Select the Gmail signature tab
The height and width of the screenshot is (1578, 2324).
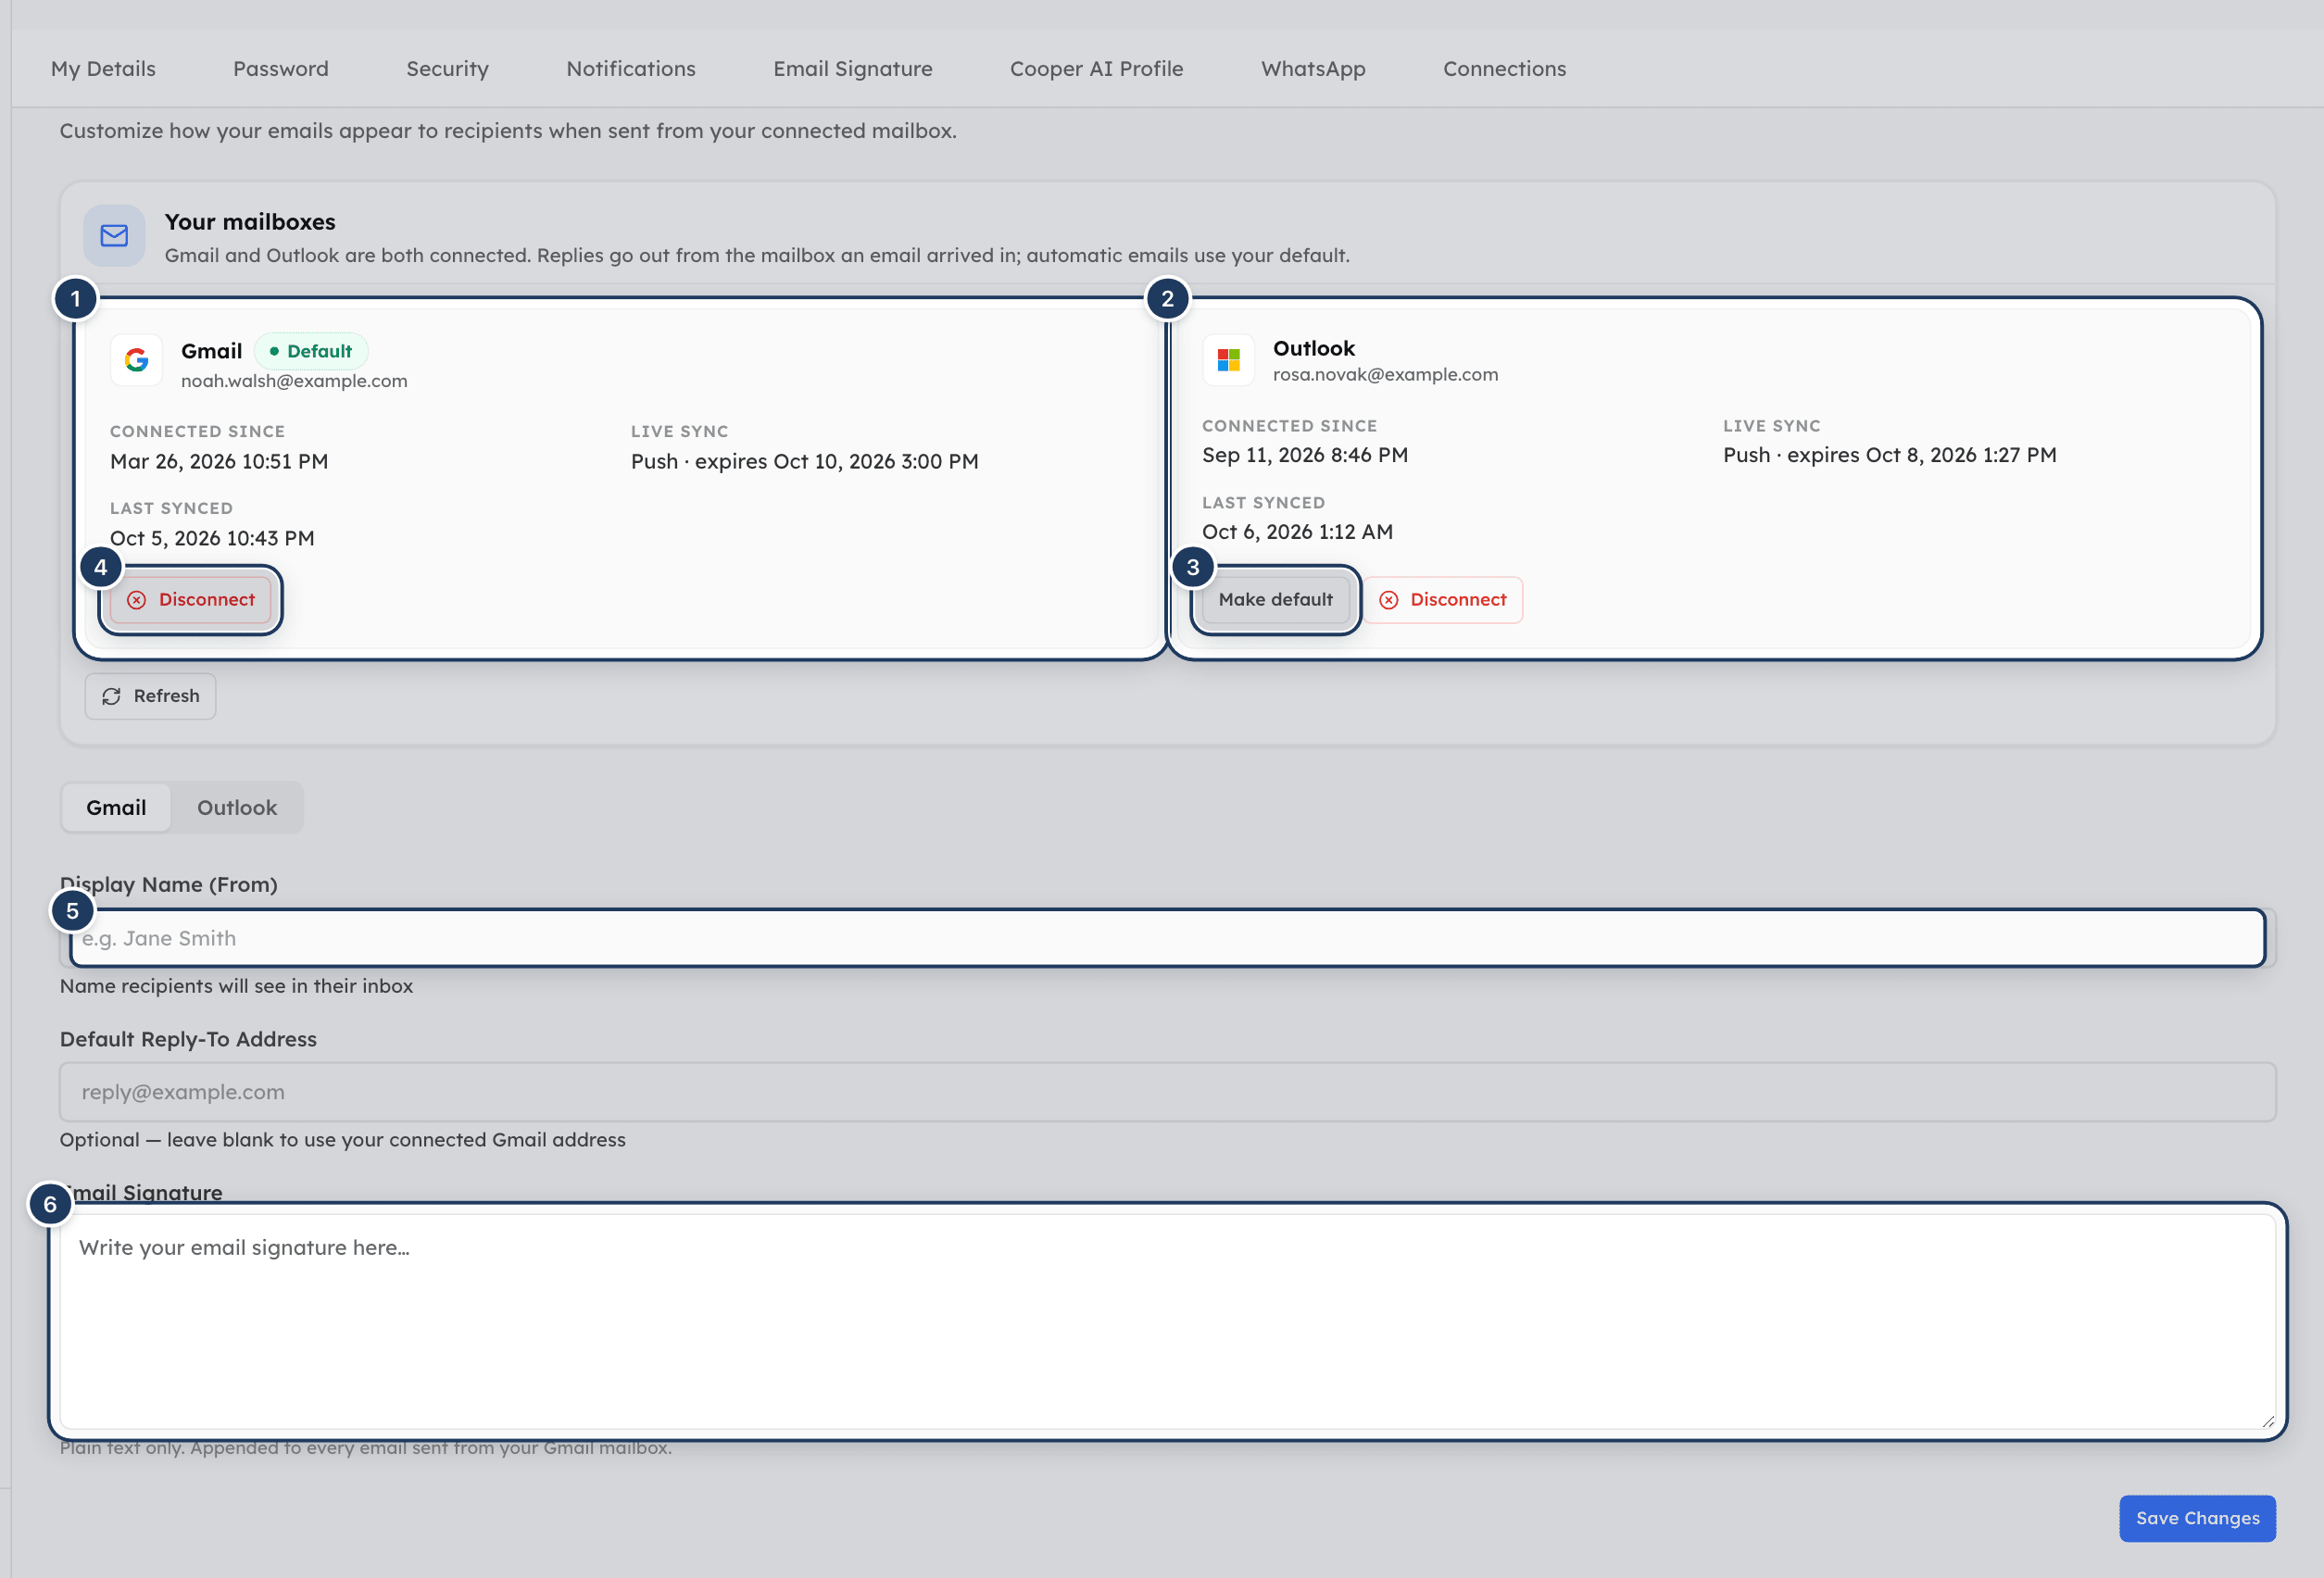tap(116, 808)
